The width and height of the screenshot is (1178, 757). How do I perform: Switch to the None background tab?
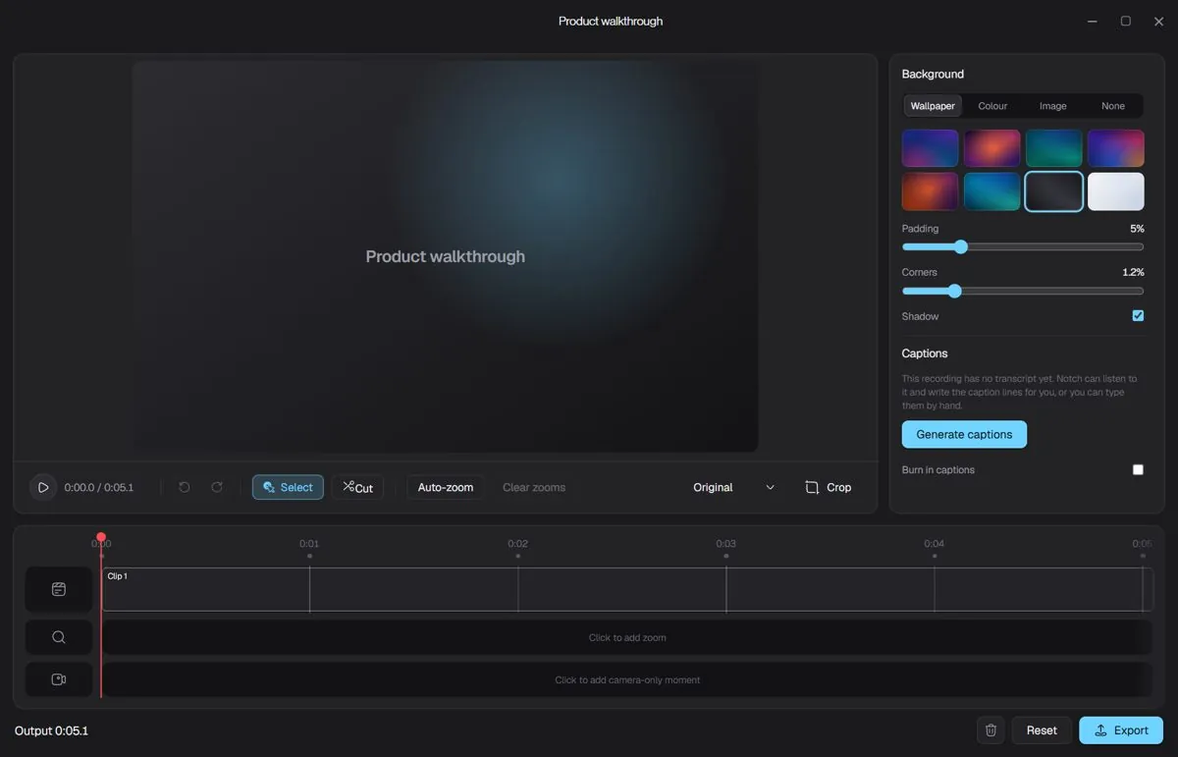(x=1113, y=106)
